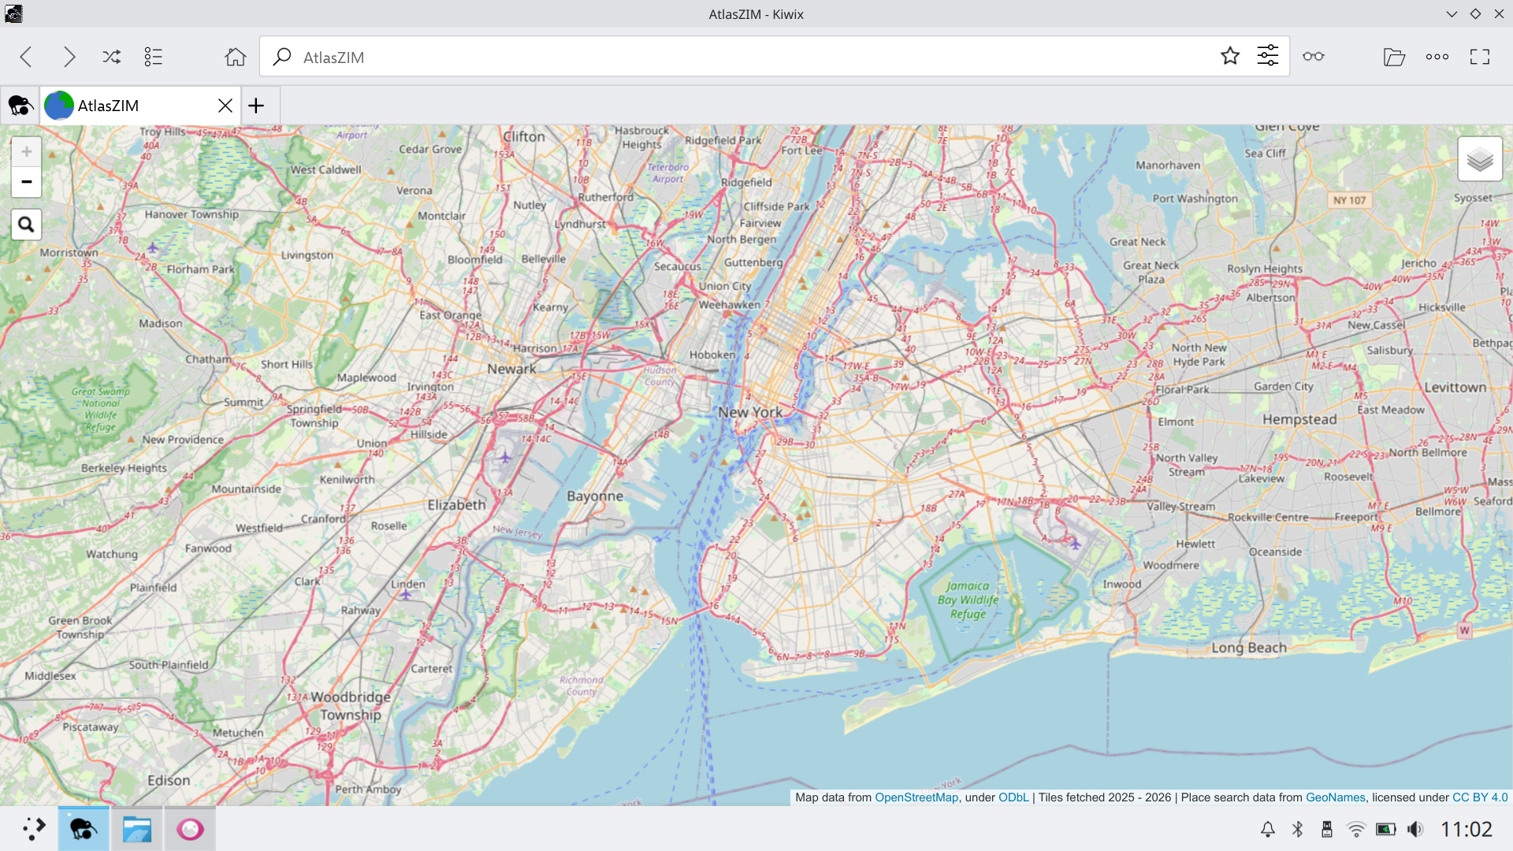This screenshot has width=1513, height=851.
Task: Open the map layers selector
Action: 1480,160
